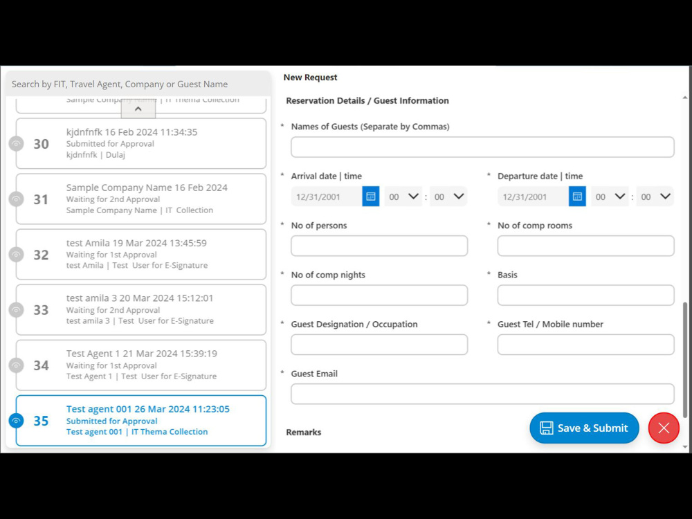The width and height of the screenshot is (692, 519).
Task: Click the Guest Designation / Occupation input
Action: 379,345
